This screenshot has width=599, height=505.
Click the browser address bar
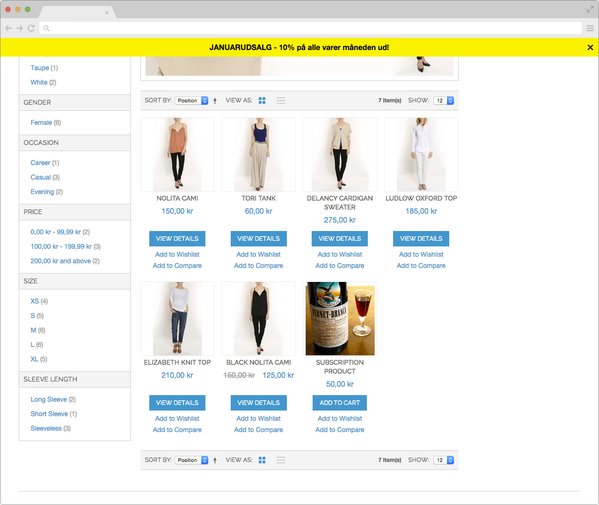coord(309,28)
